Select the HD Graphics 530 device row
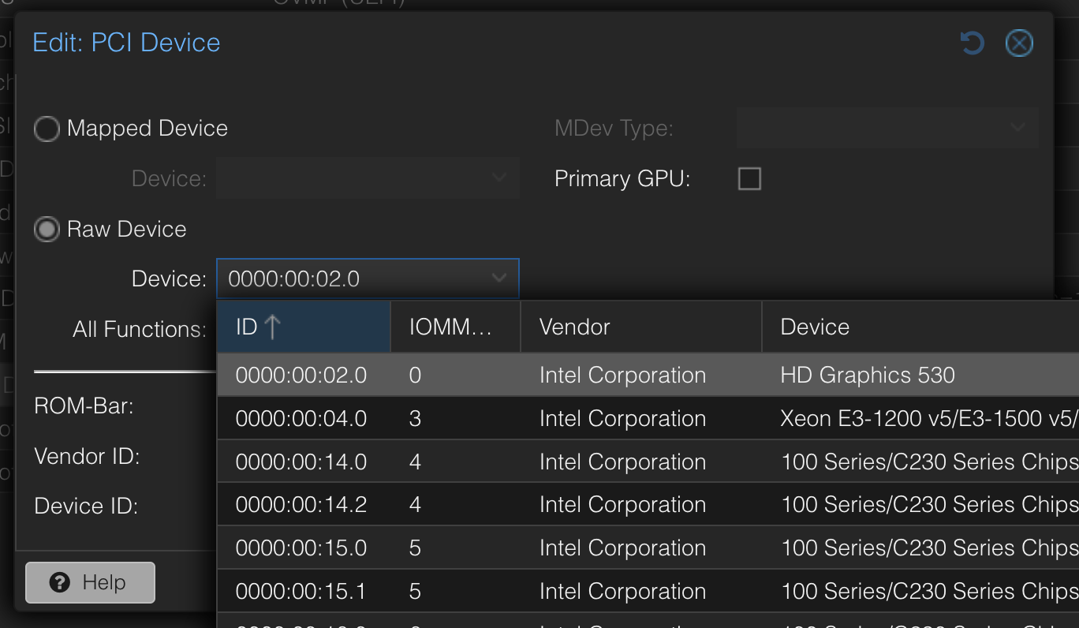The height and width of the screenshot is (628, 1079). pyautogui.click(x=552, y=375)
